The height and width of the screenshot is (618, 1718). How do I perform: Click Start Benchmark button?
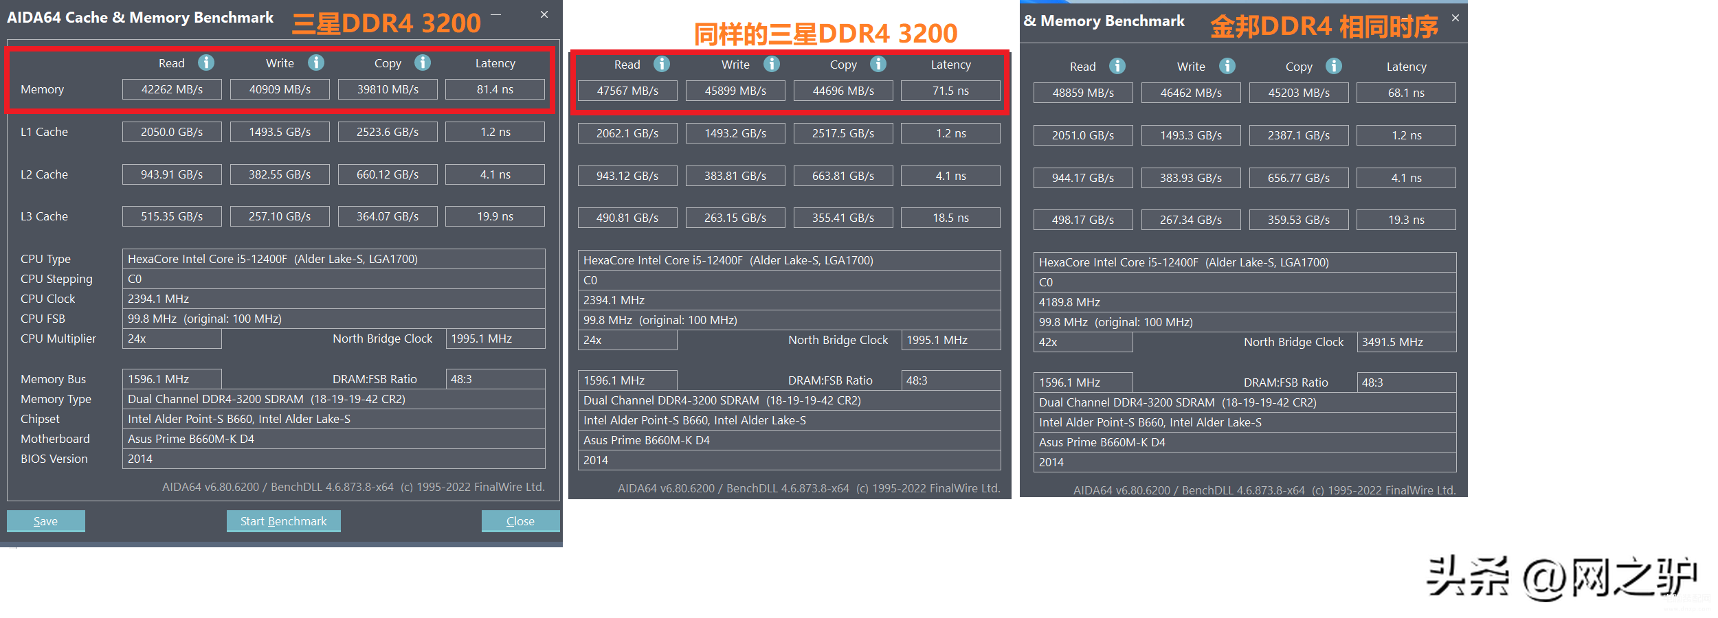tap(284, 521)
